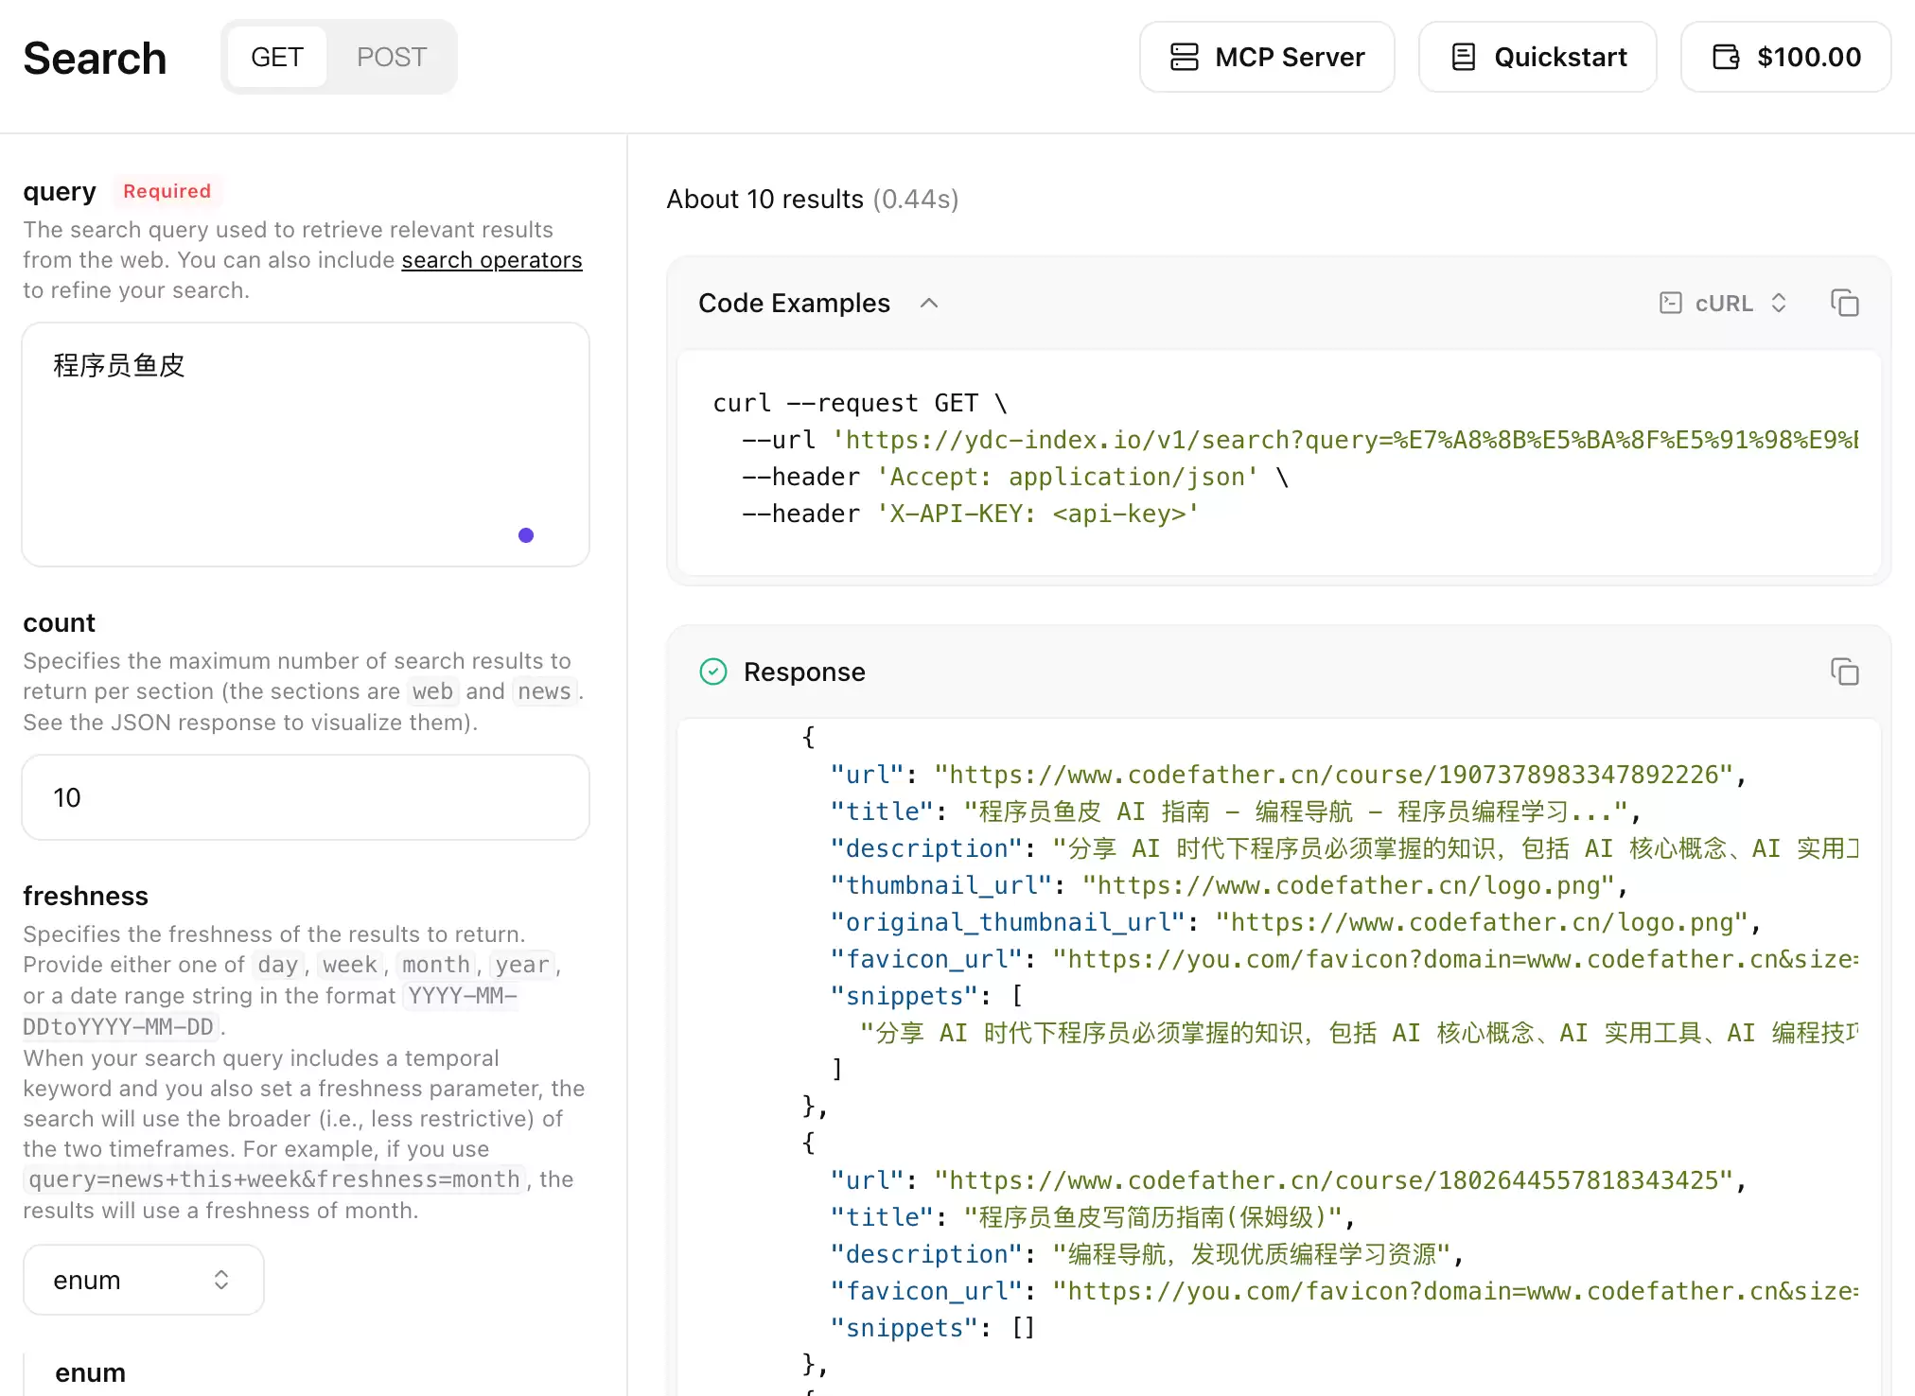
Task: Click the thumbnail_url logo.png value
Action: (x=1347, y=885)
